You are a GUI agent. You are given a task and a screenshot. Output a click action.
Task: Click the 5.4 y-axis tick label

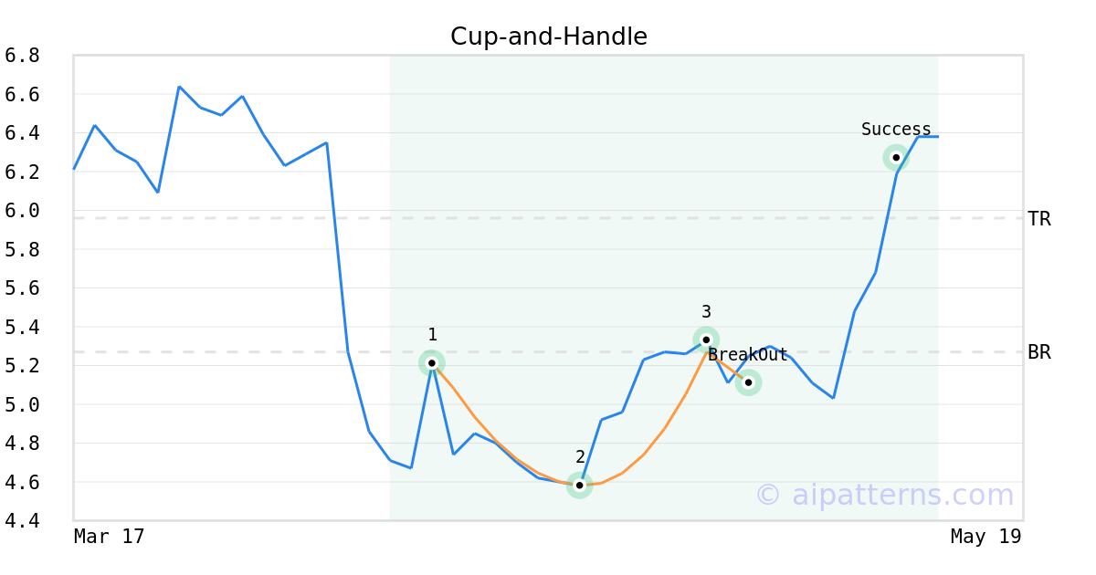22,327
